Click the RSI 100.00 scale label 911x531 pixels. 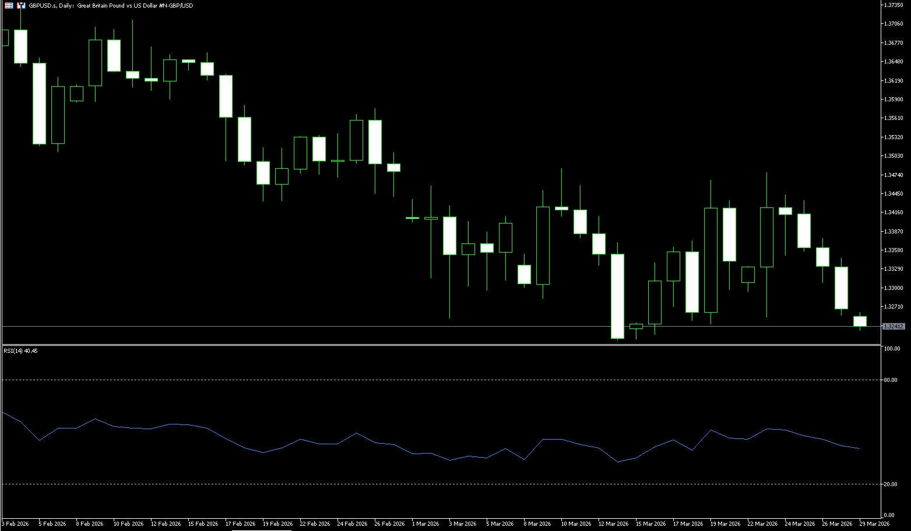click(892, 349)
